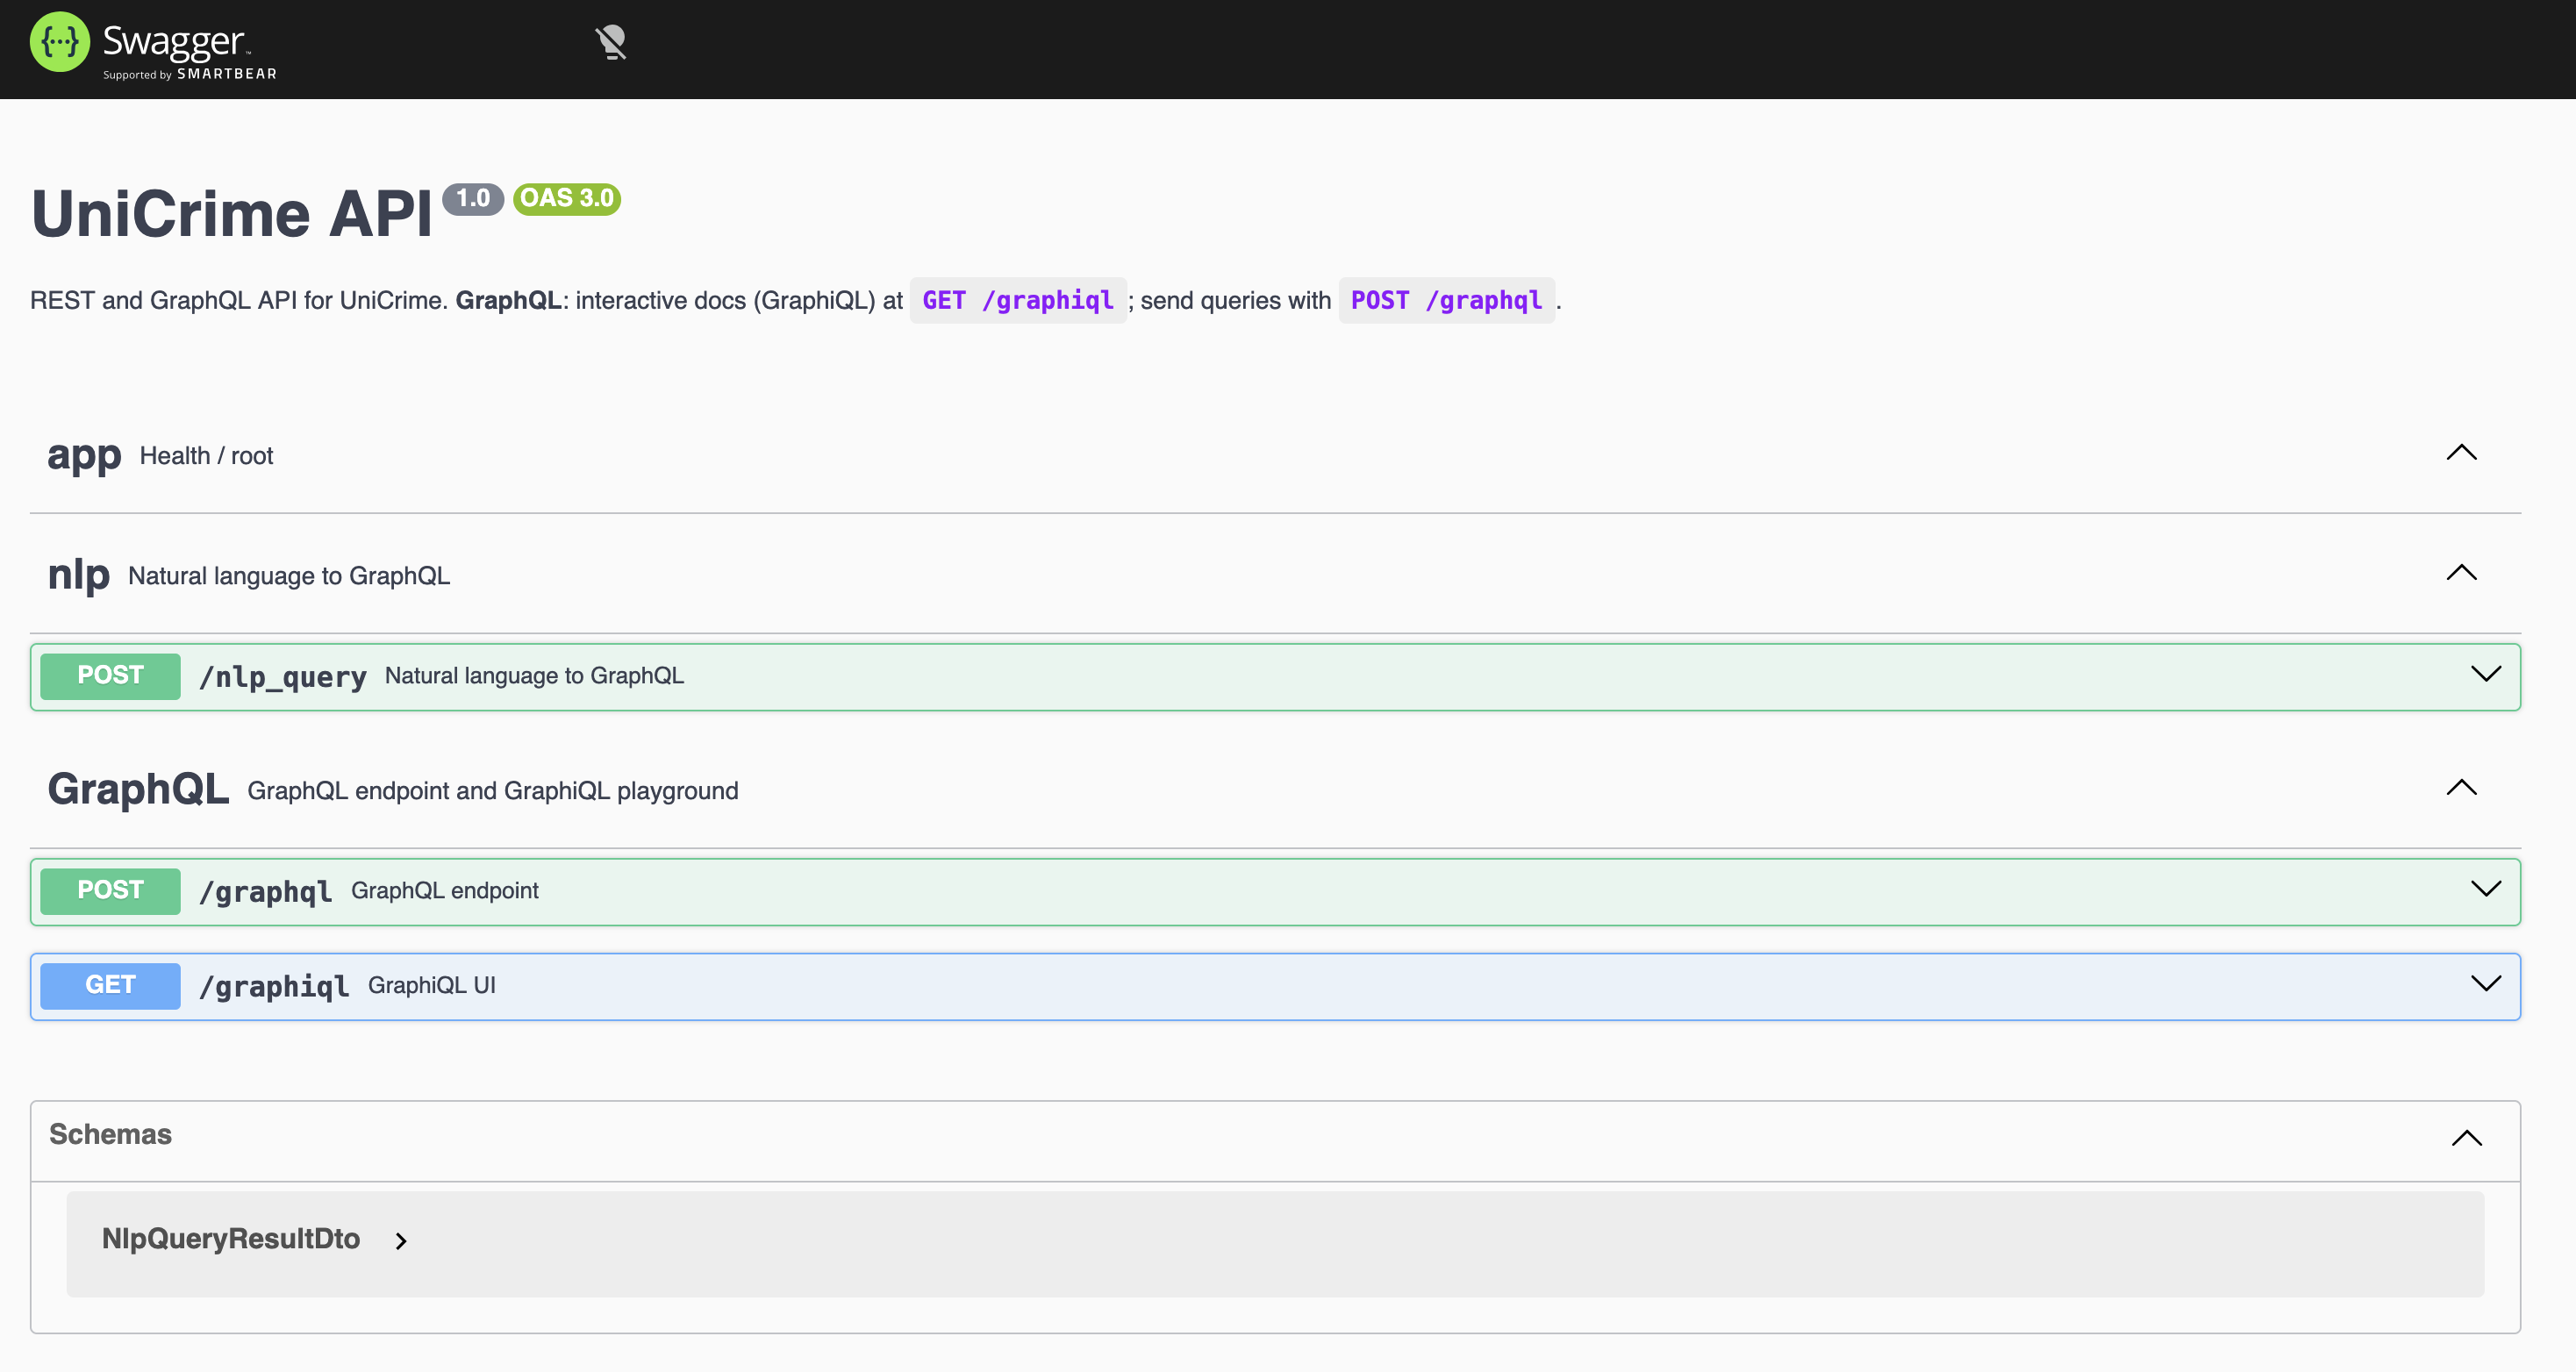This screenshot has width=2576, height=1372.
Task: Toggle the dark mode lightbulb icon
Action: [611, 42]
